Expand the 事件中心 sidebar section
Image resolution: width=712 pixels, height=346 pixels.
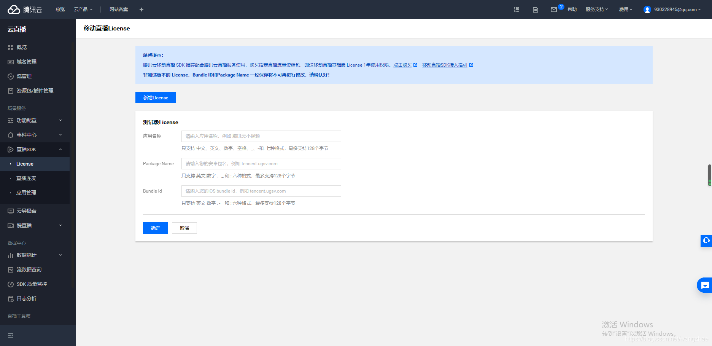35,135
